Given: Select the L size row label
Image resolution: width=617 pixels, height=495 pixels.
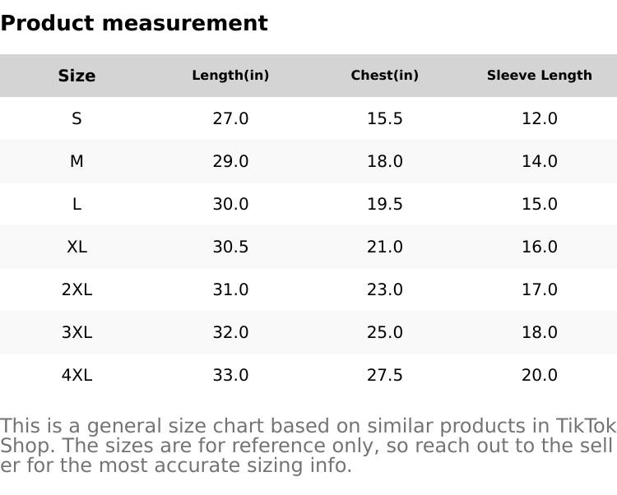Looking at the screenshot, I should click(x=77, y=204).
